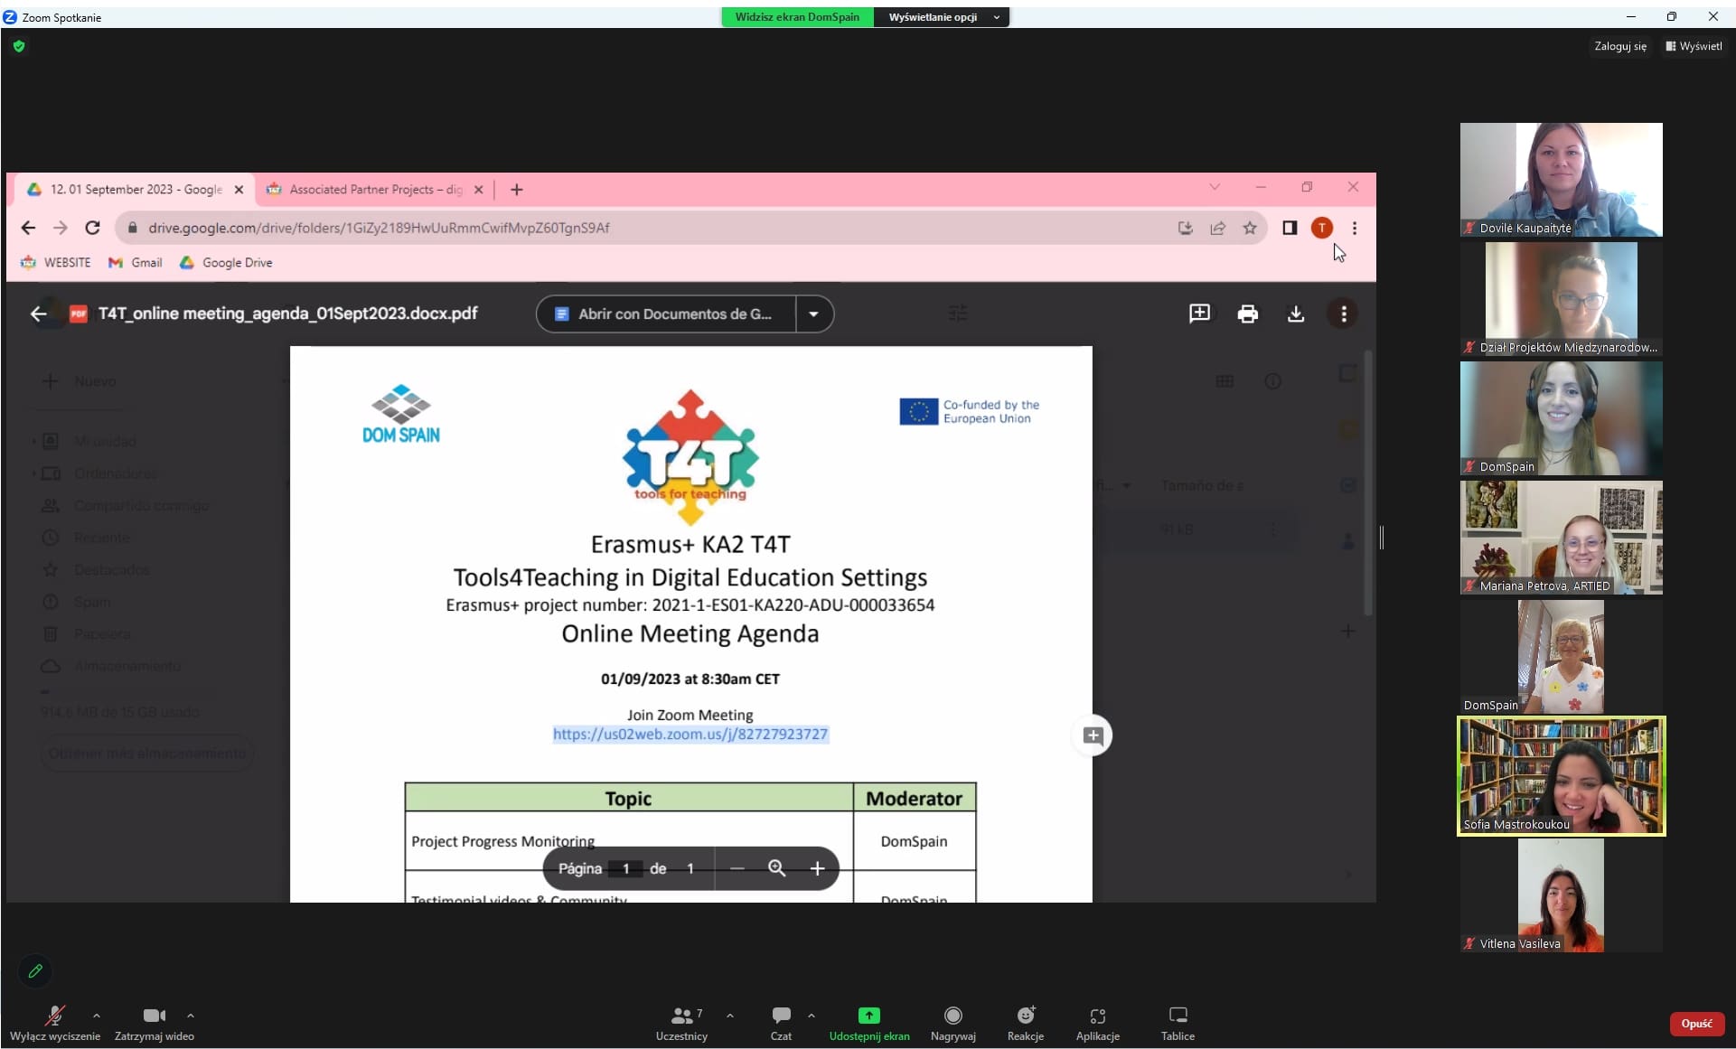
Task: Open Wyświetlanie opcji dropdown
Action: pos(943,17)
